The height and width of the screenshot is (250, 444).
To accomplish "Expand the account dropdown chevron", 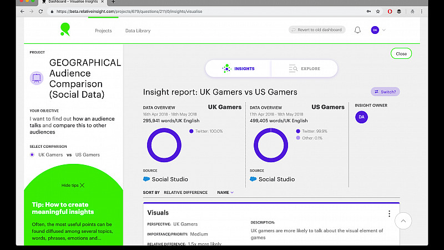I will pos(384,30).
